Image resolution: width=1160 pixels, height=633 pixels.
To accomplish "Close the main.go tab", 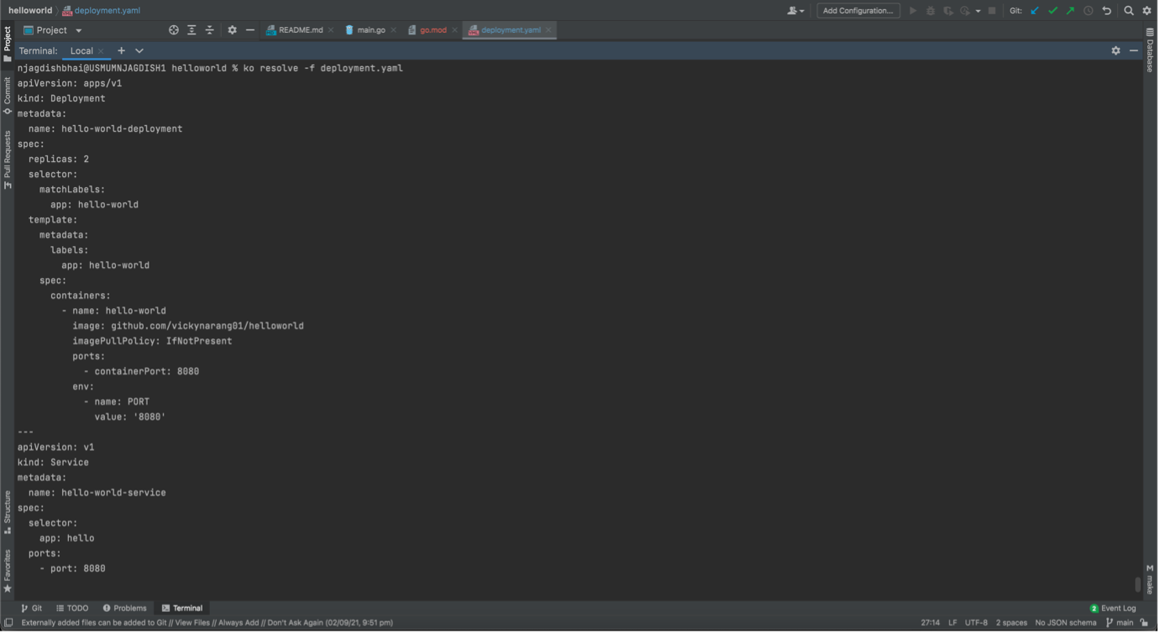I will [393, 30].
